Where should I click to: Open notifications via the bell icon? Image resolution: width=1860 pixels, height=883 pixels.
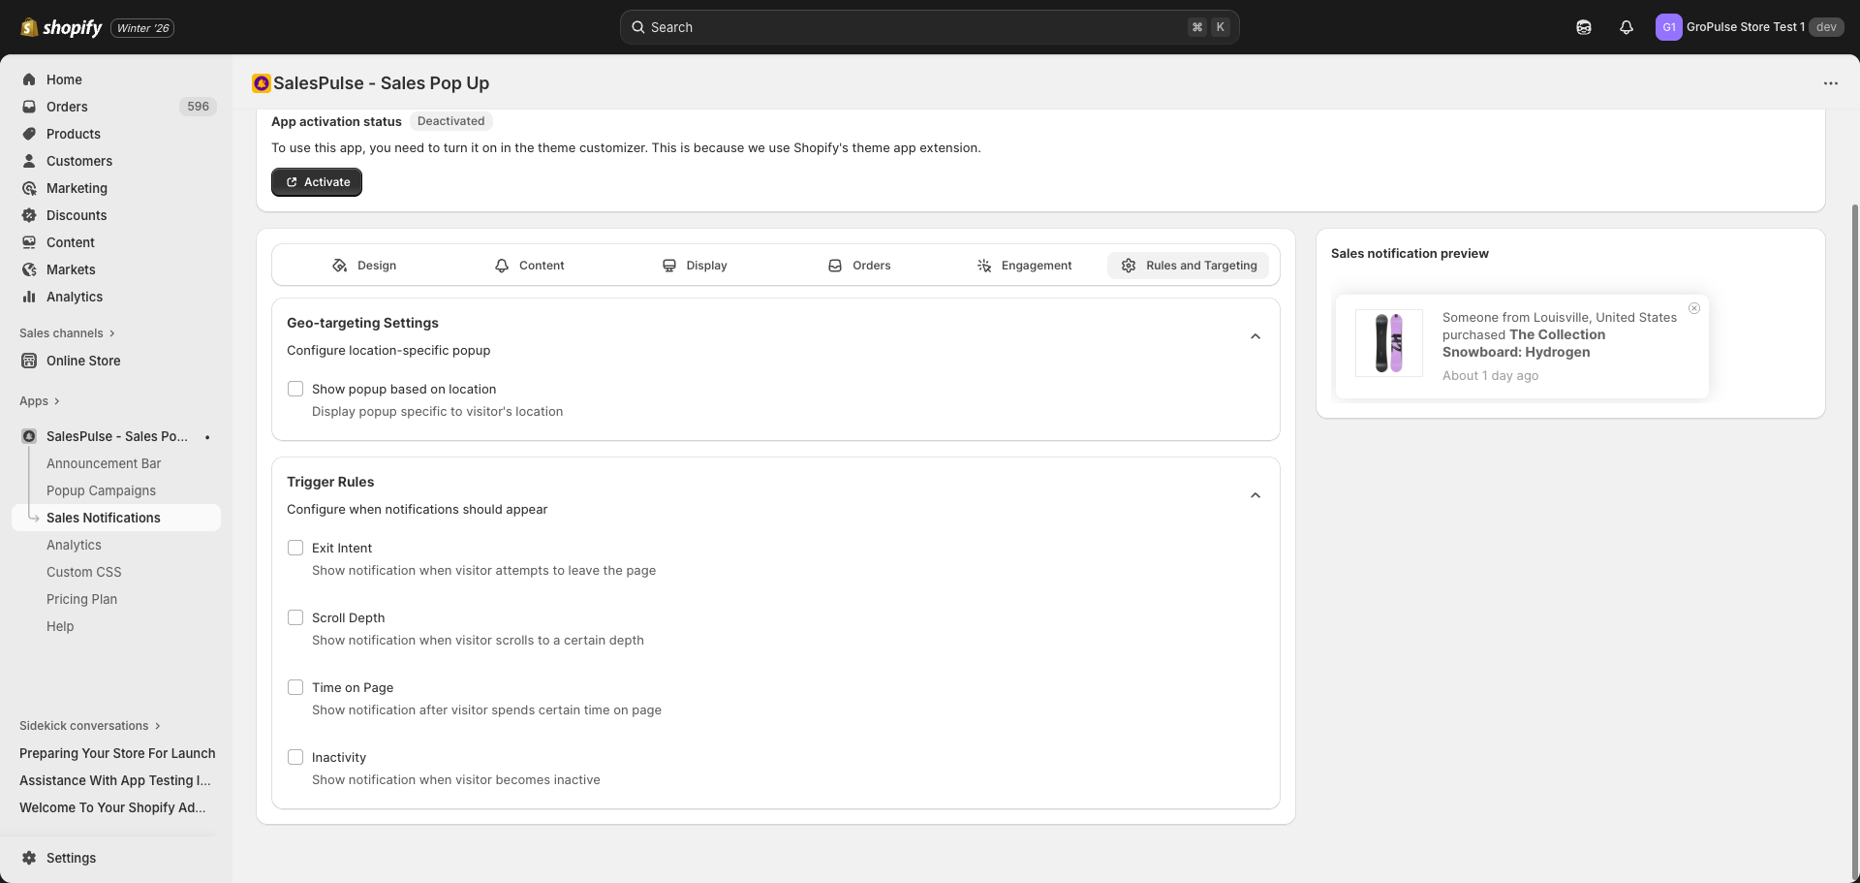coord(1626,27)
